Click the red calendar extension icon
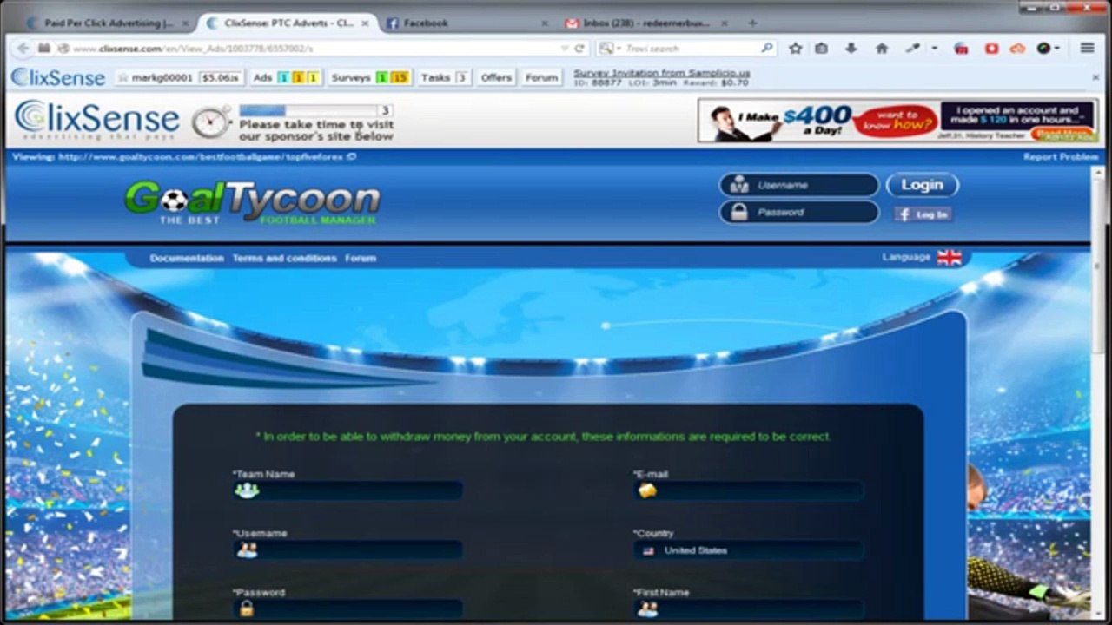 pyautogui.click(x=962, y=49)
